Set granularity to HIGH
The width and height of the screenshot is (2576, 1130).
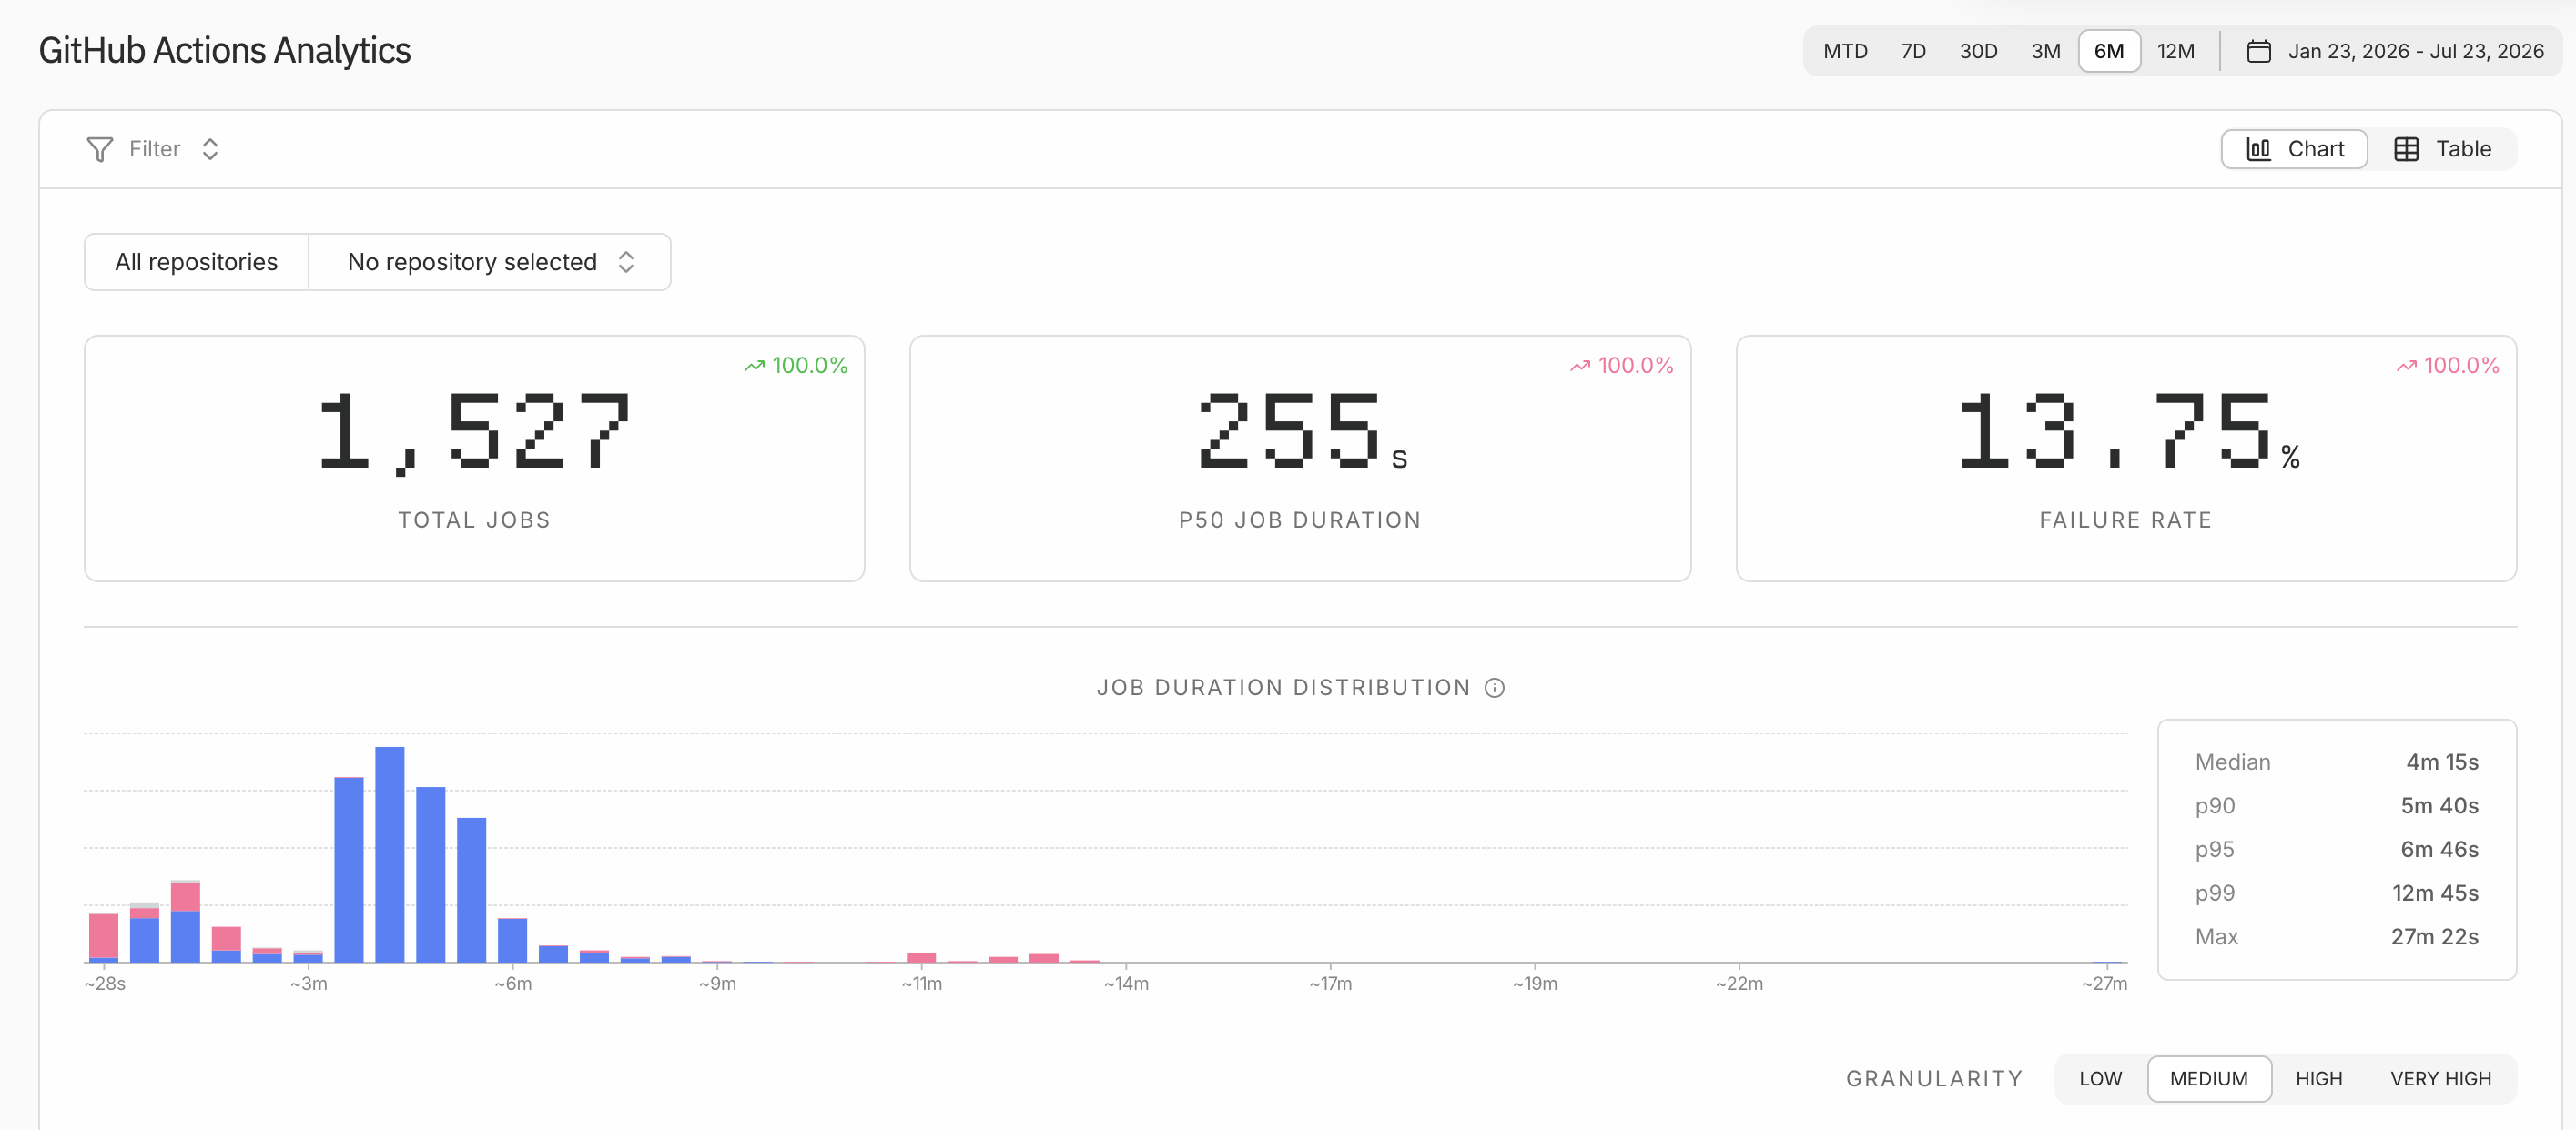click(2319, 1079)
